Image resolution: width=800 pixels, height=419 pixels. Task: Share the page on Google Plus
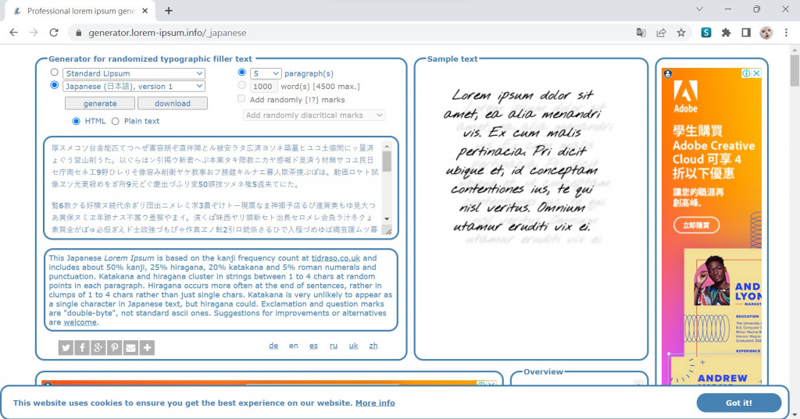tap(98, 348)
